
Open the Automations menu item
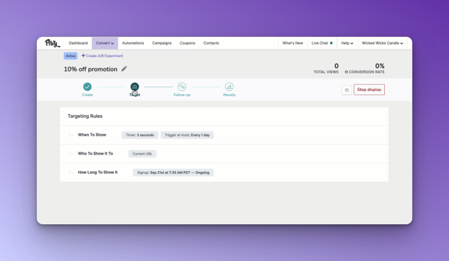pyautogui.click(x=133, y=43)
